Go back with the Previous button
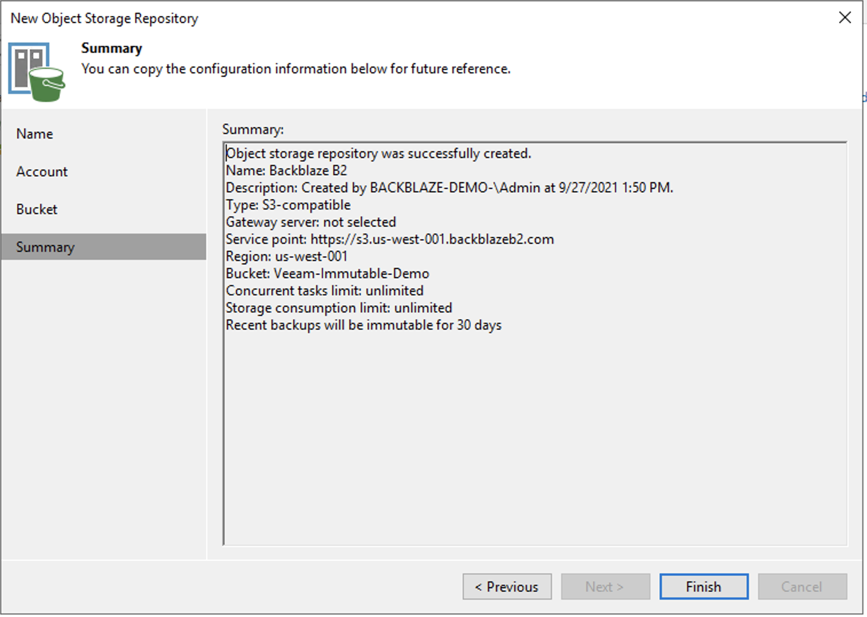 click(x=507, y=587)
